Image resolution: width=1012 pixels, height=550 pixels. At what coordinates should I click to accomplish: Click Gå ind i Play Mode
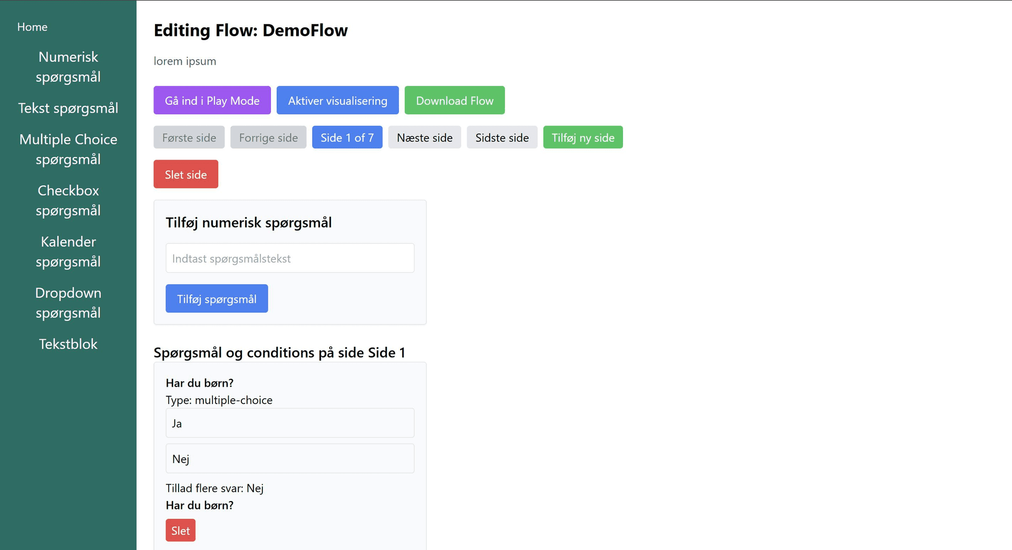click(212, 100)
